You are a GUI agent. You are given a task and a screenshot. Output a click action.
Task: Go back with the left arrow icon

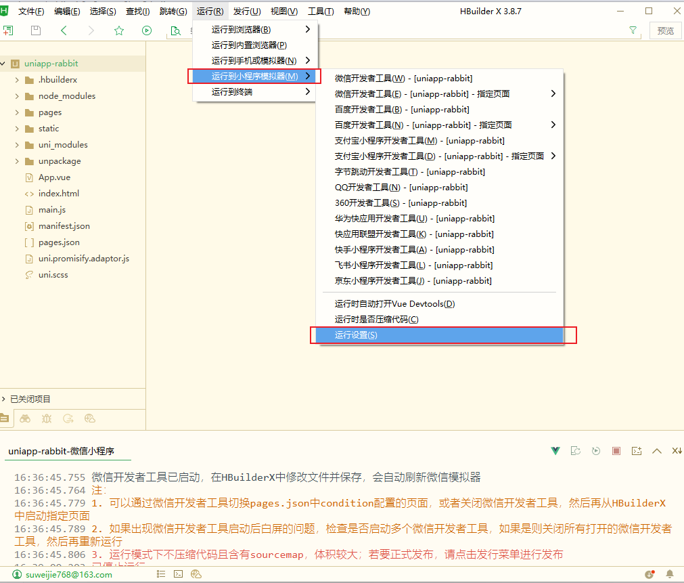[64, 30]
